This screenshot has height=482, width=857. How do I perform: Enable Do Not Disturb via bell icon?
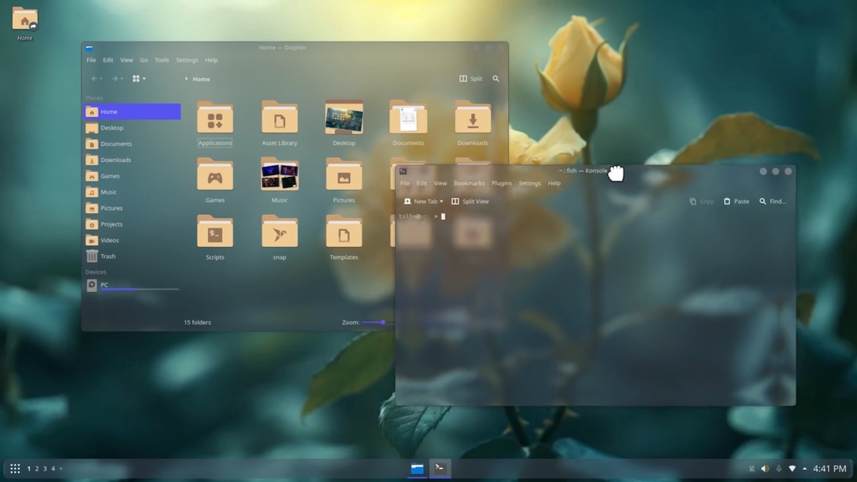pyautogui.click(x=752, y=468)
